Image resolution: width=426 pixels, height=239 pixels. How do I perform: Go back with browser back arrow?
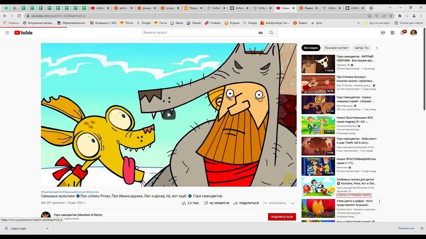(5, 16)
